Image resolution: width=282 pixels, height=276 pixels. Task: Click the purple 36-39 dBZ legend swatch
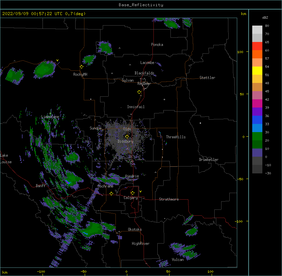coord(257,112)
